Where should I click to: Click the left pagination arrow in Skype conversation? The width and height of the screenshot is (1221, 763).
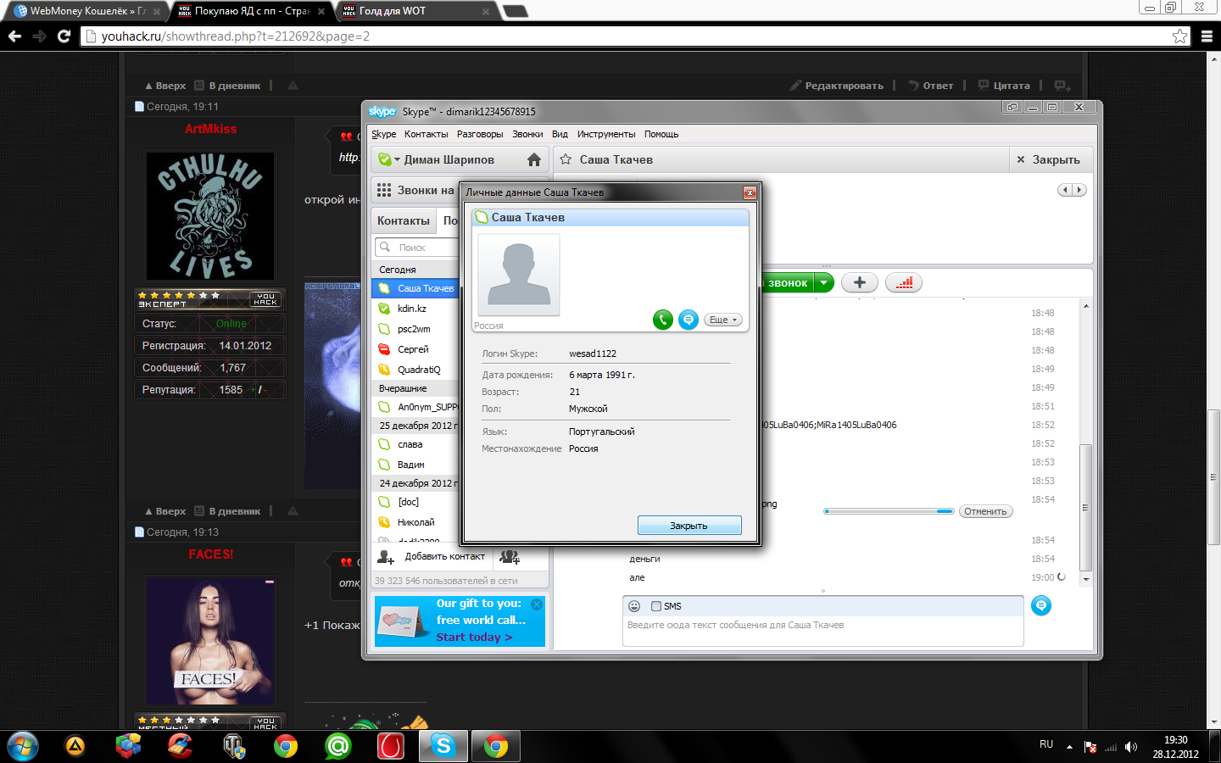coord(1065,190)
